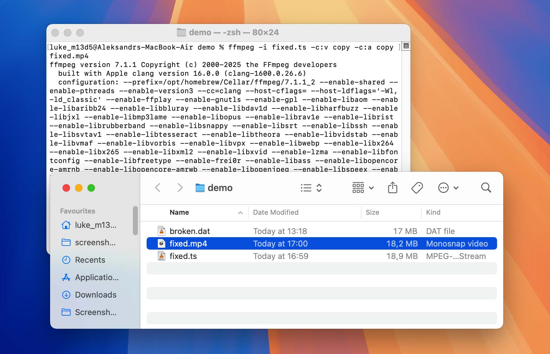Open screensh... folder below home in sidebar
This screenshot has height=354, width=550.
pos(95,242)
